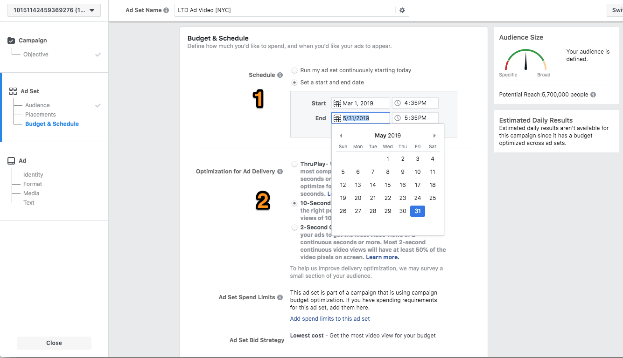The width and height of the screenshot is (623, 358).
Task: Open the Learn more link
Action: [383, 257]
